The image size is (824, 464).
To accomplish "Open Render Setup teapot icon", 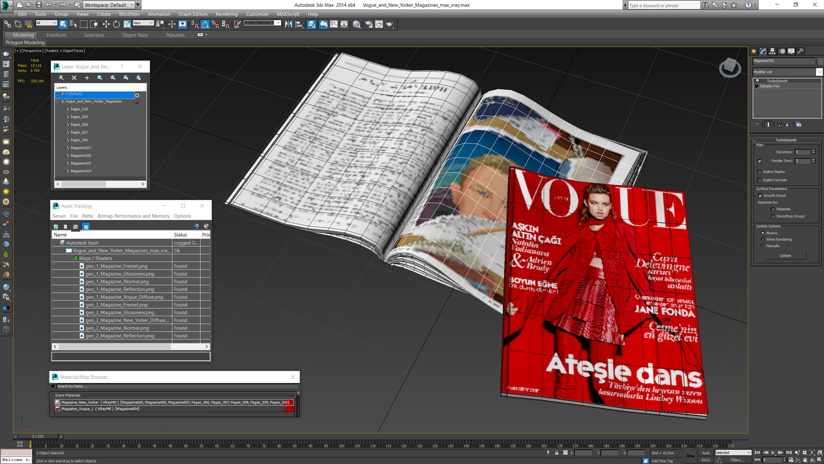I will pos(369,24).
